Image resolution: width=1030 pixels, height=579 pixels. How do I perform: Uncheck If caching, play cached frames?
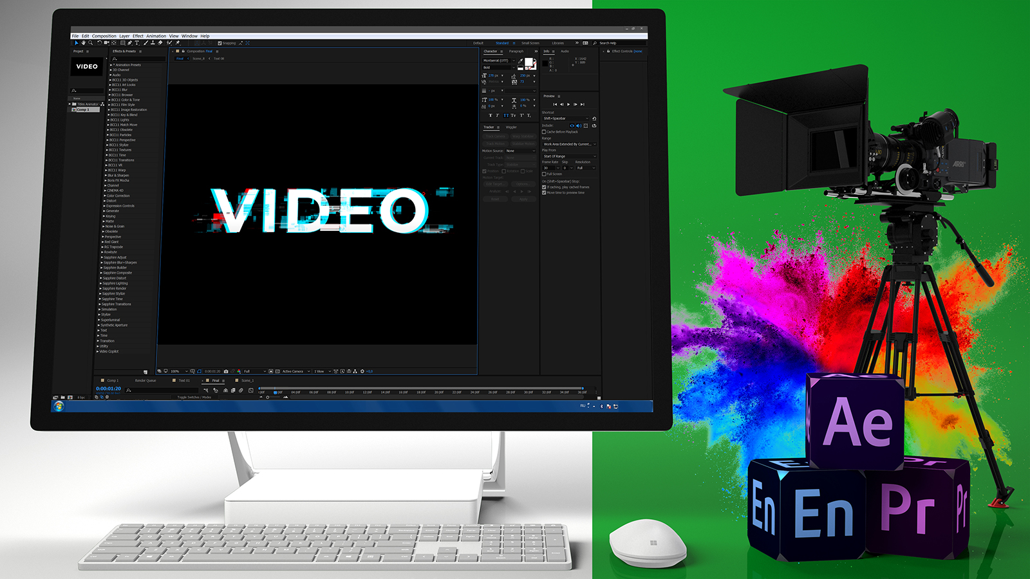[x=544, y=187]
